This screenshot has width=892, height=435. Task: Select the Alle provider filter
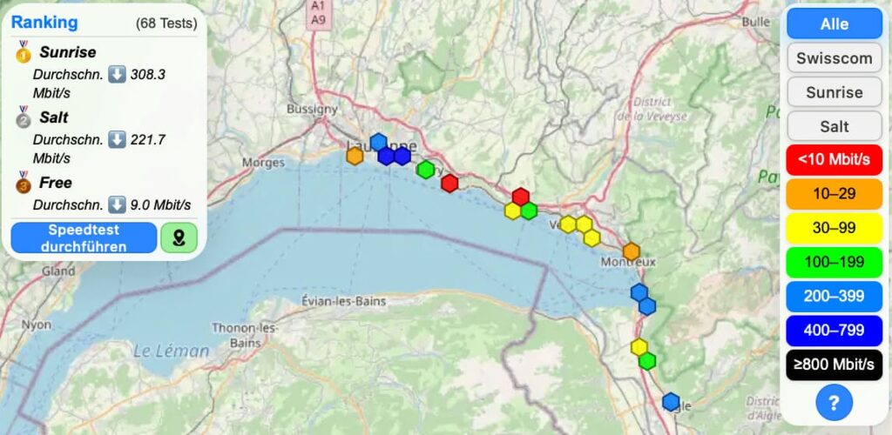pos(834,23)
